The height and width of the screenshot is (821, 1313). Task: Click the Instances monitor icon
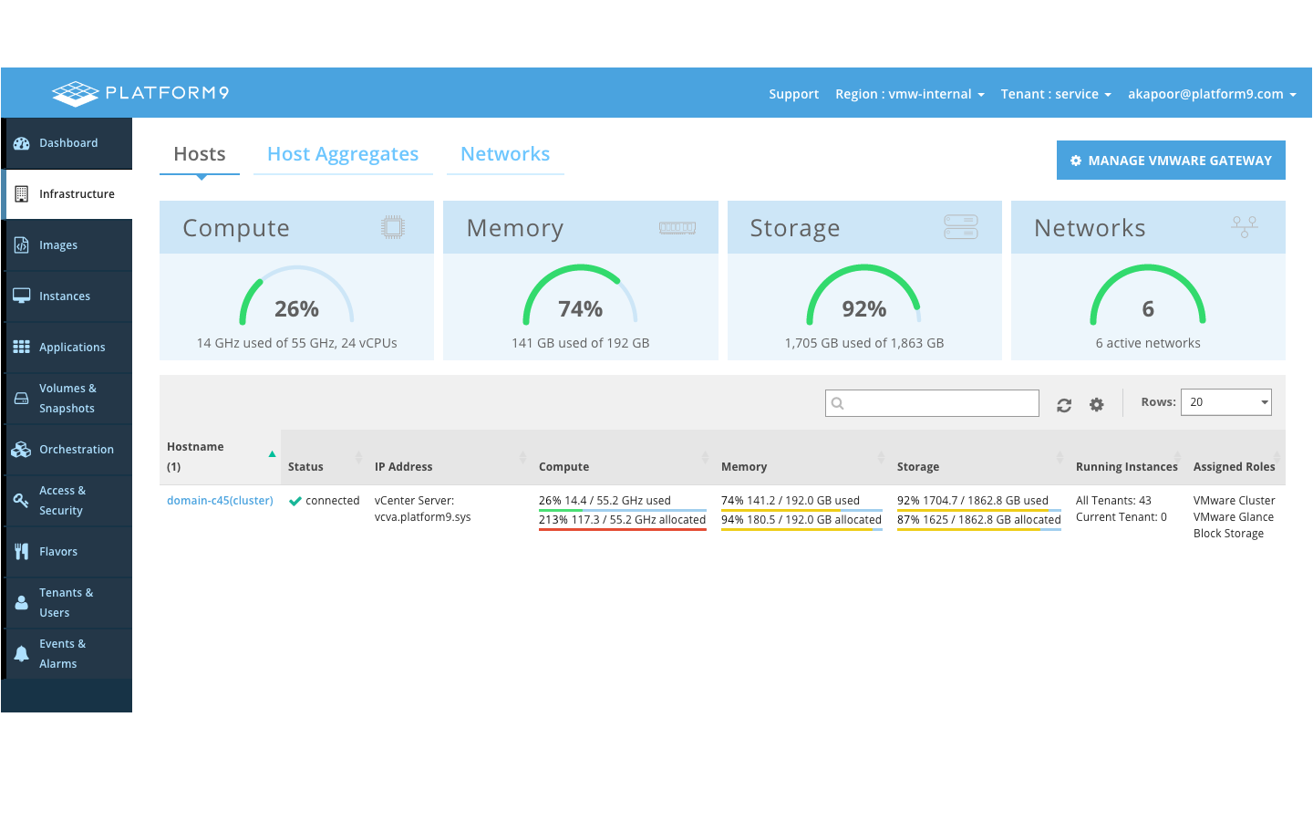pyautogui.click(x=22, y=296)
